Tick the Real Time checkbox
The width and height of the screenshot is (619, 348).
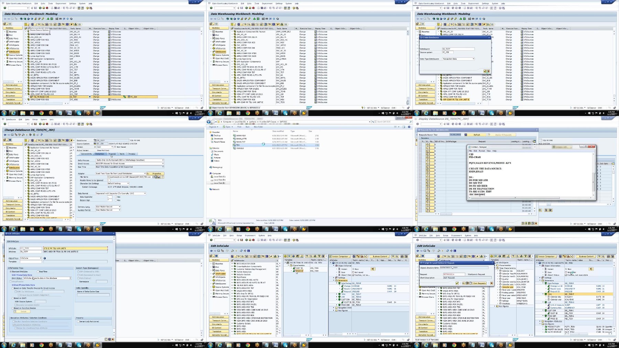click(x=38, y=272)
